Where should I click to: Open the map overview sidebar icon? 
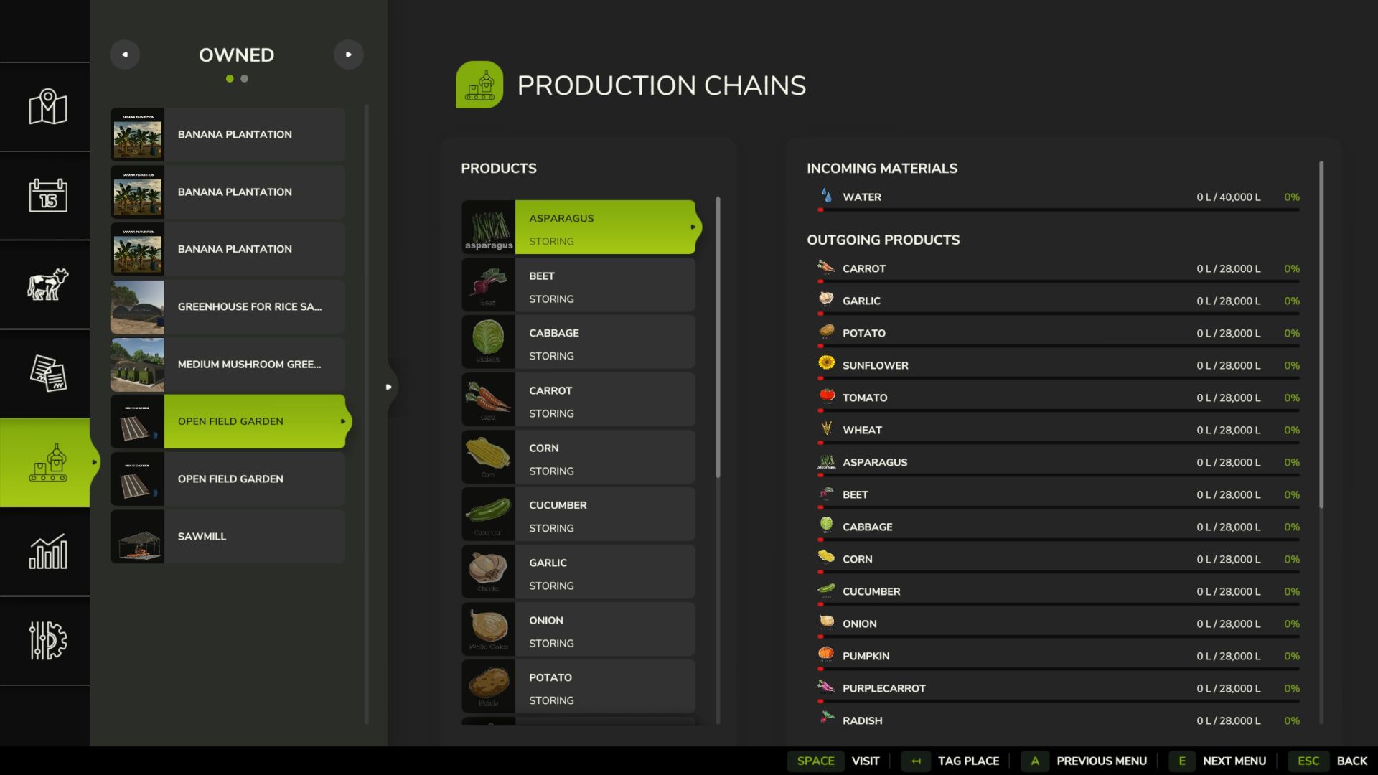(x=47, y=107)
